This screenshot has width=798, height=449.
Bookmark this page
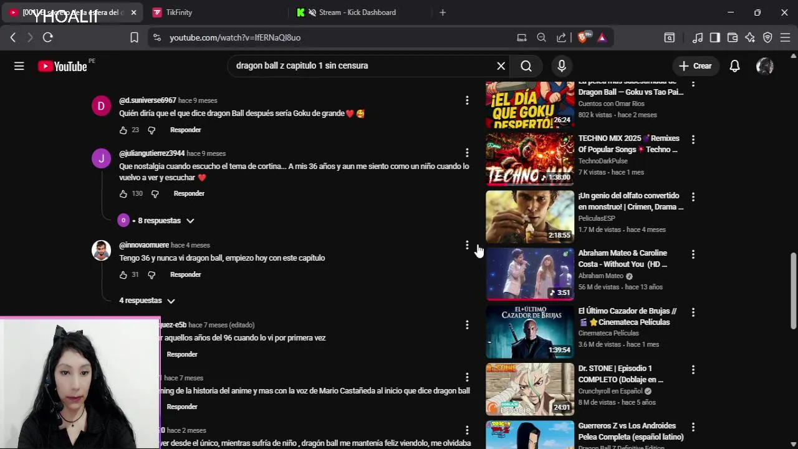click(134, 37)
